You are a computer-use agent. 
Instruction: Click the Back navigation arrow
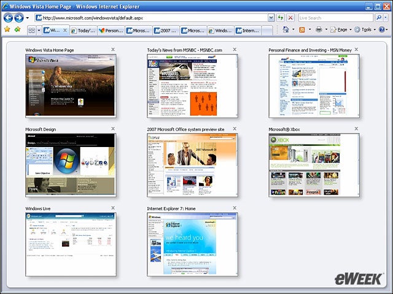point(8,18)
